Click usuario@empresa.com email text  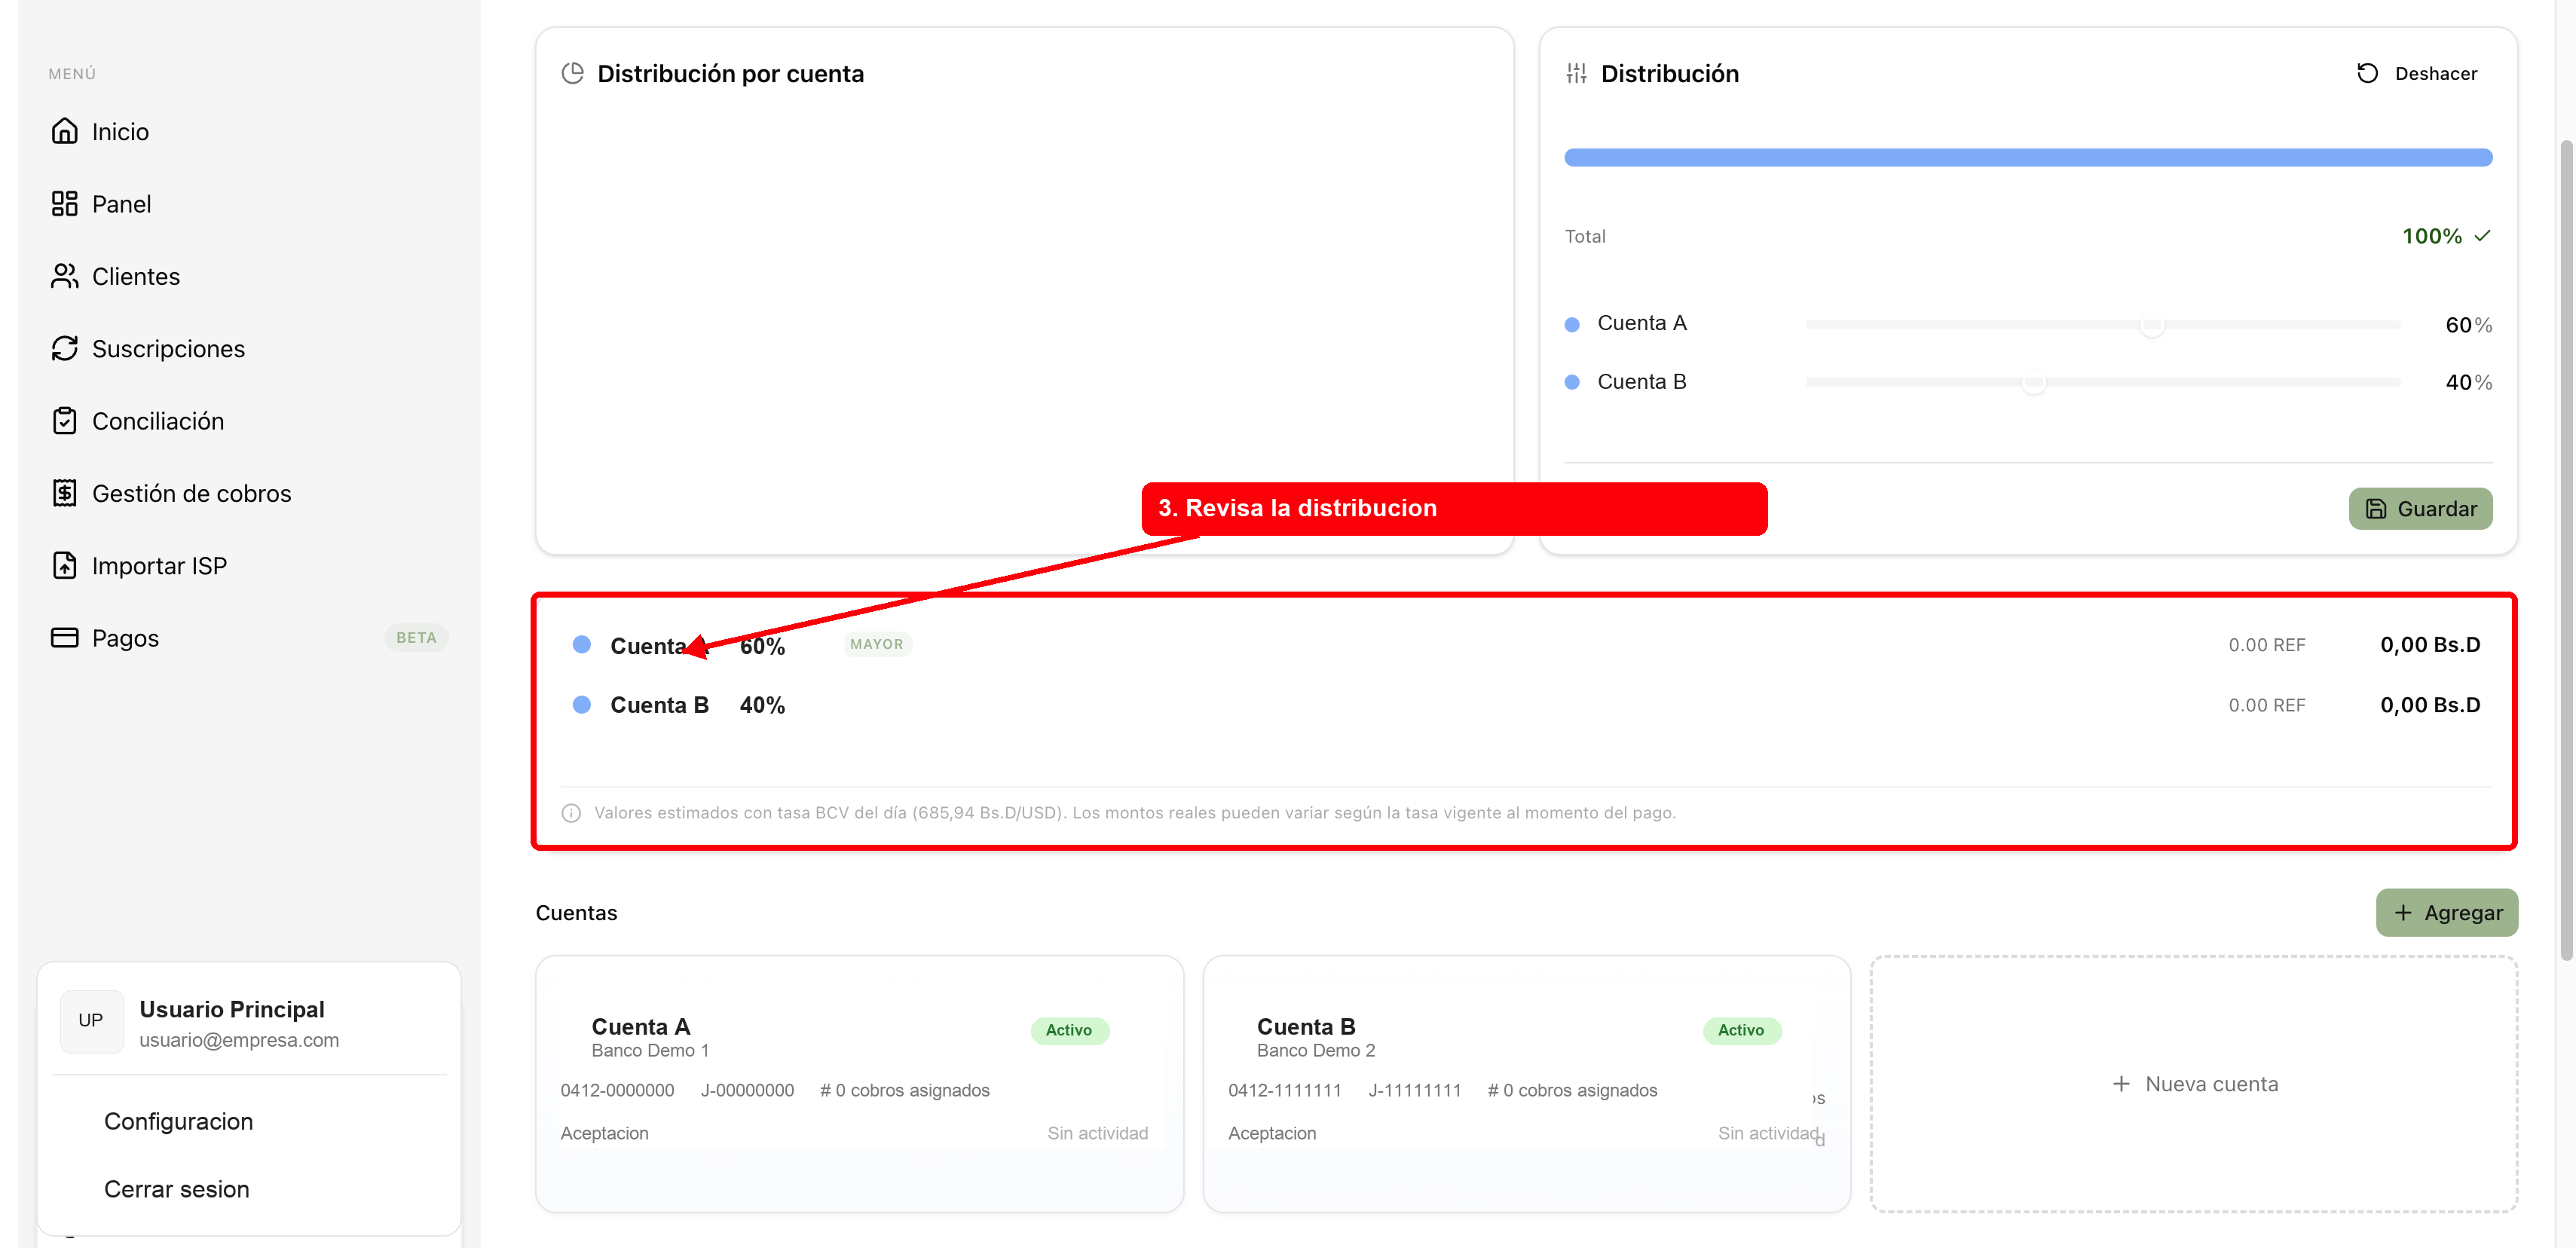[239, 1040]
